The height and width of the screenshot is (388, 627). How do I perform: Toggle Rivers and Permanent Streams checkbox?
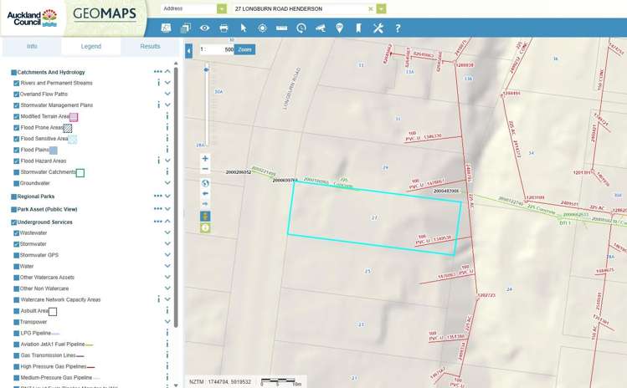coord(17,83)
